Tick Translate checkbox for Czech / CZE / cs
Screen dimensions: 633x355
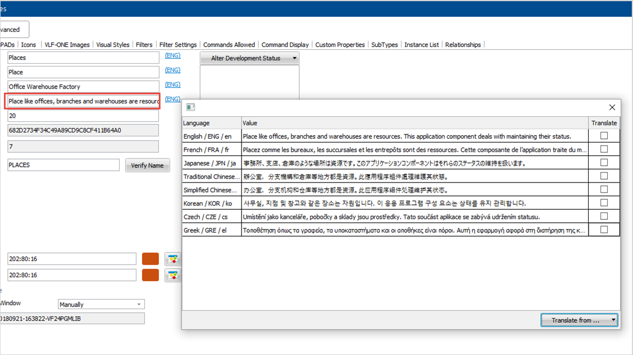604,216
